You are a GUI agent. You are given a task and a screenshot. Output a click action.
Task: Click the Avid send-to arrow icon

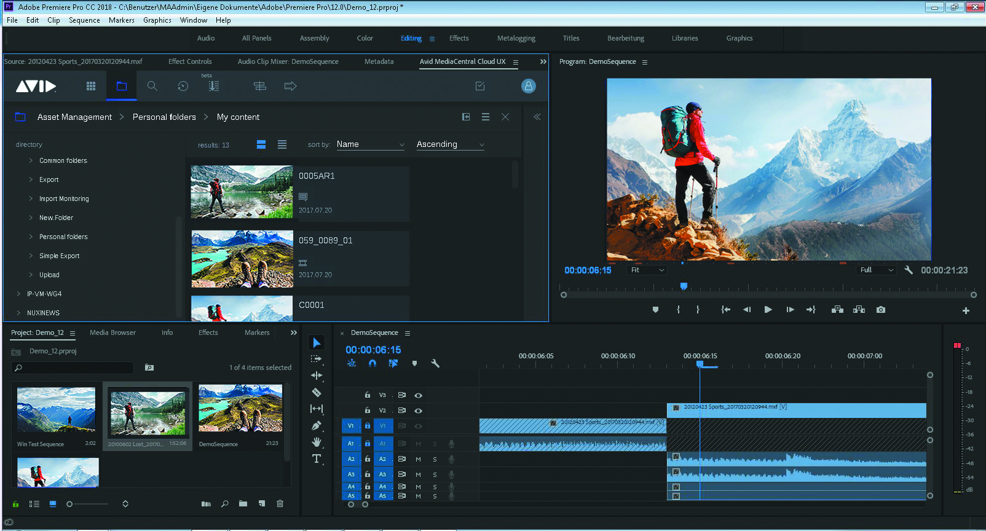tap(291, 86)
